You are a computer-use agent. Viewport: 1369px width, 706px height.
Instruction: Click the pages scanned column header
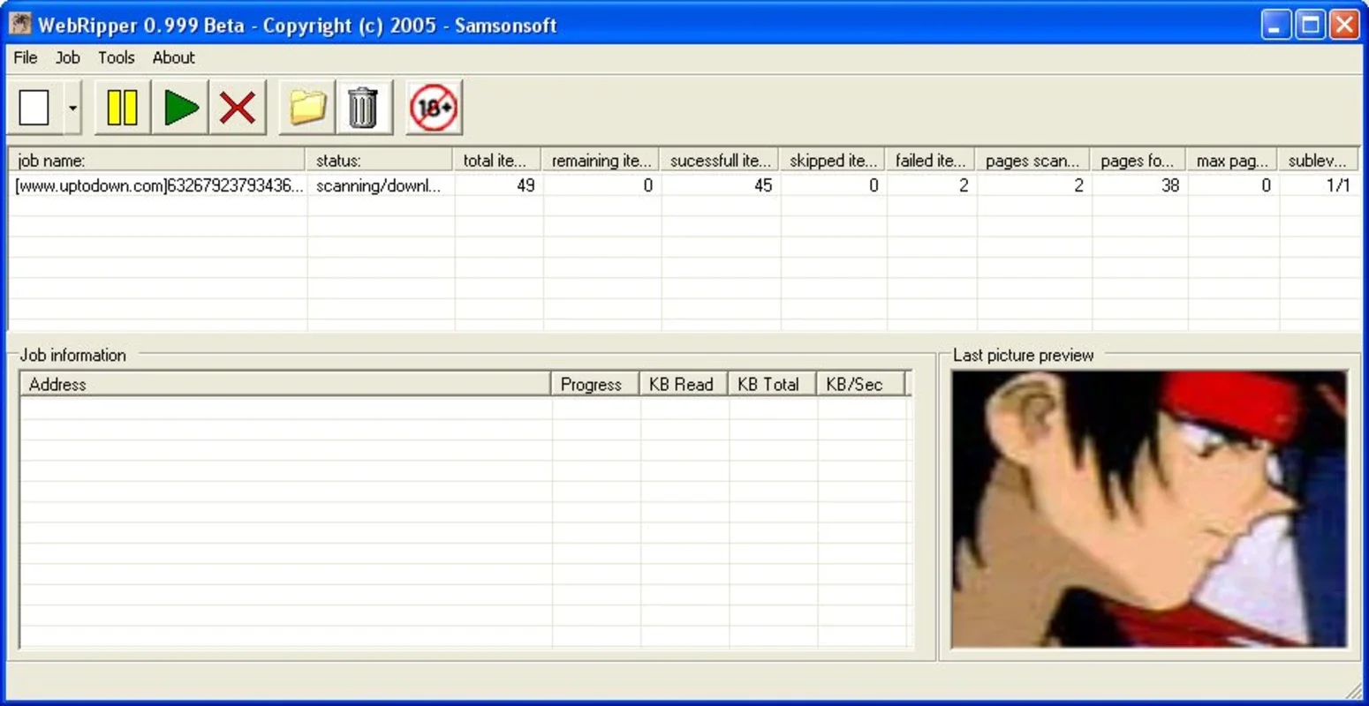click(x=1033, y=160)
